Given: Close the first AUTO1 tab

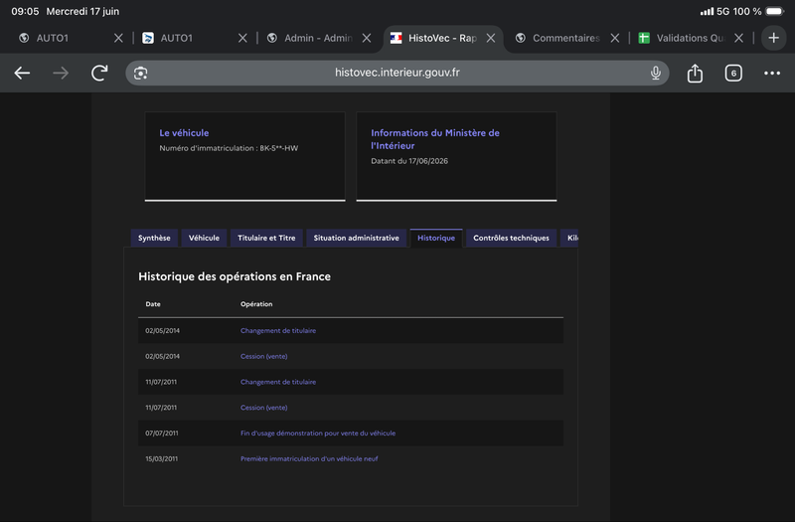Looking at the screenshot, I should 118,38.
